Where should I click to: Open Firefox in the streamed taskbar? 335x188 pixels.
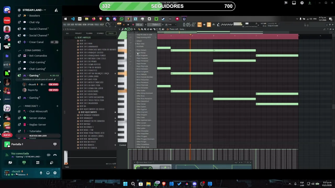click(93, 19)
